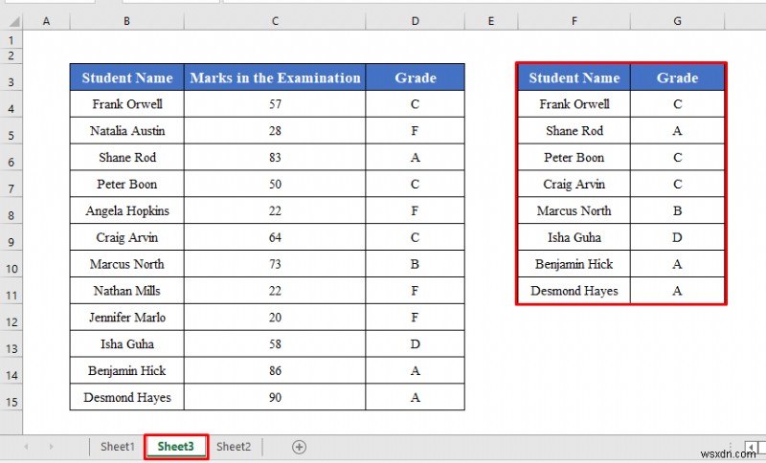
Task: Select the marks cell containing 20
Action: coord(275,318)
